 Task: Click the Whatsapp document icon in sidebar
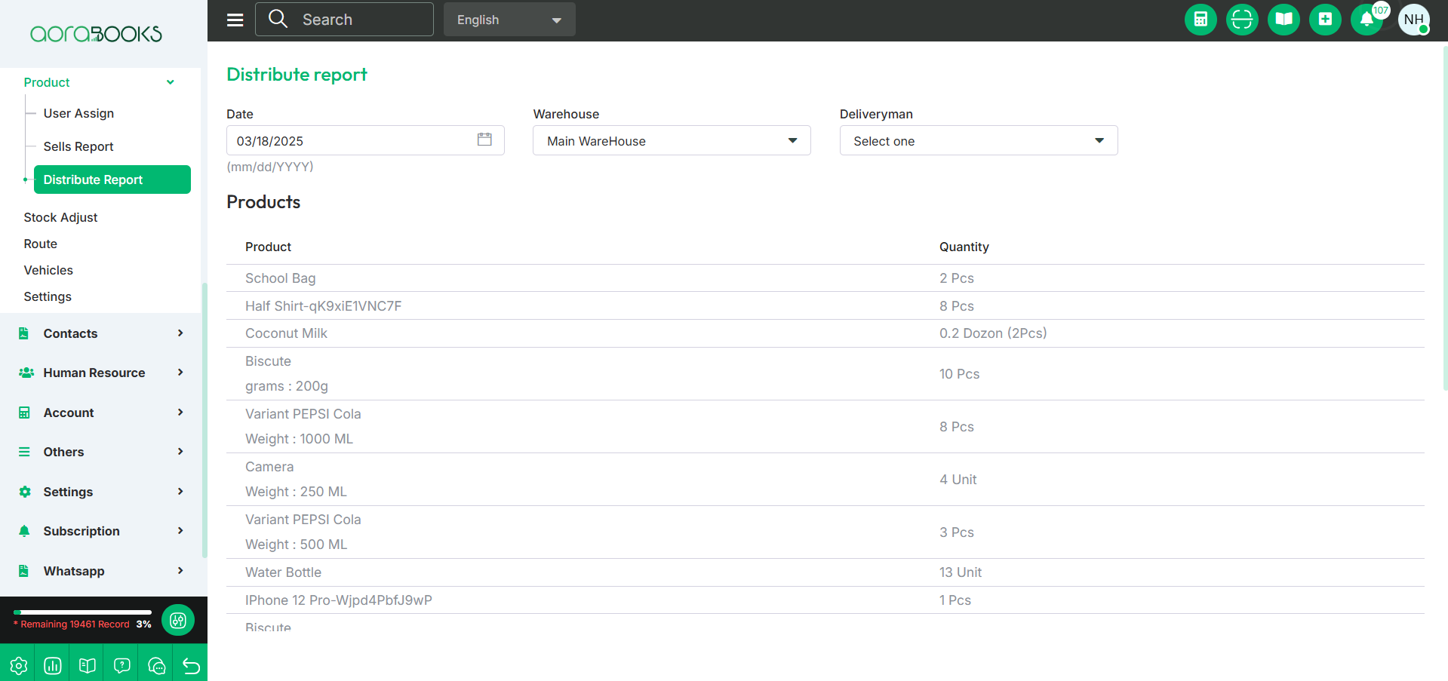coord(24,571)
